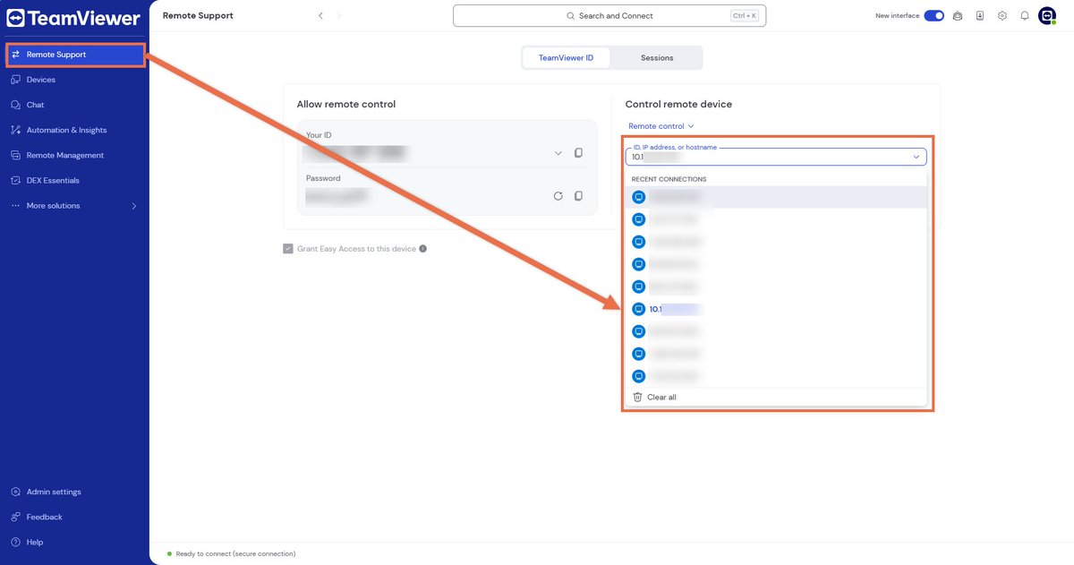Navigate back with the left arrow
This screenshot has width=1074, height=565.
tap(320, 15)
